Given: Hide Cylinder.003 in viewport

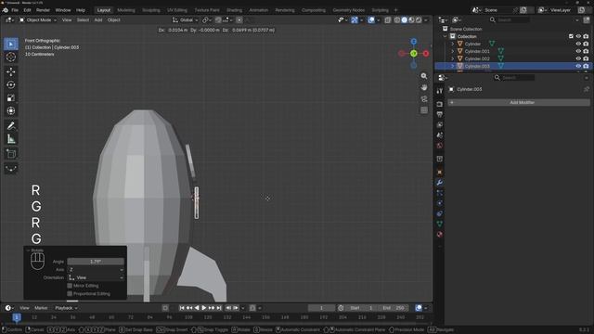Looking at the screenshot, I should 578,66.
